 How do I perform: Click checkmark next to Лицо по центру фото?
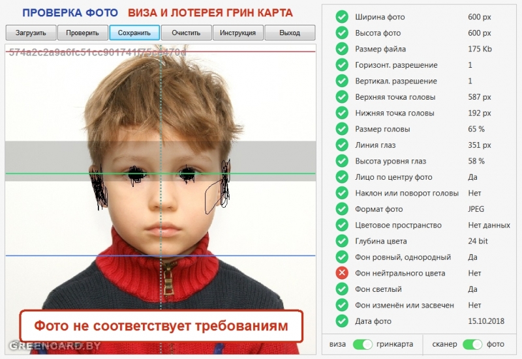(341, 177)
